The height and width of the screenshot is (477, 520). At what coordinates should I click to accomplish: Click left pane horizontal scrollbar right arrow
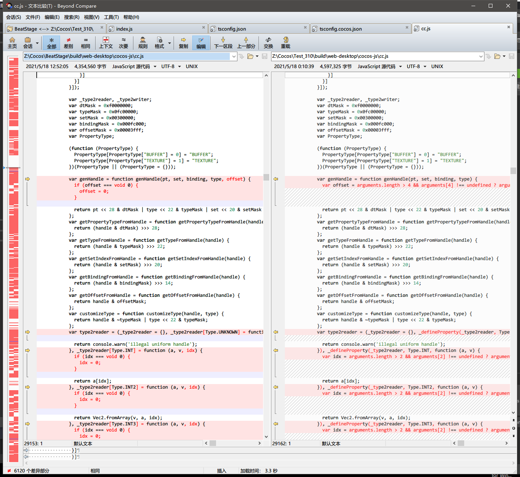click(x=260, y=443)
